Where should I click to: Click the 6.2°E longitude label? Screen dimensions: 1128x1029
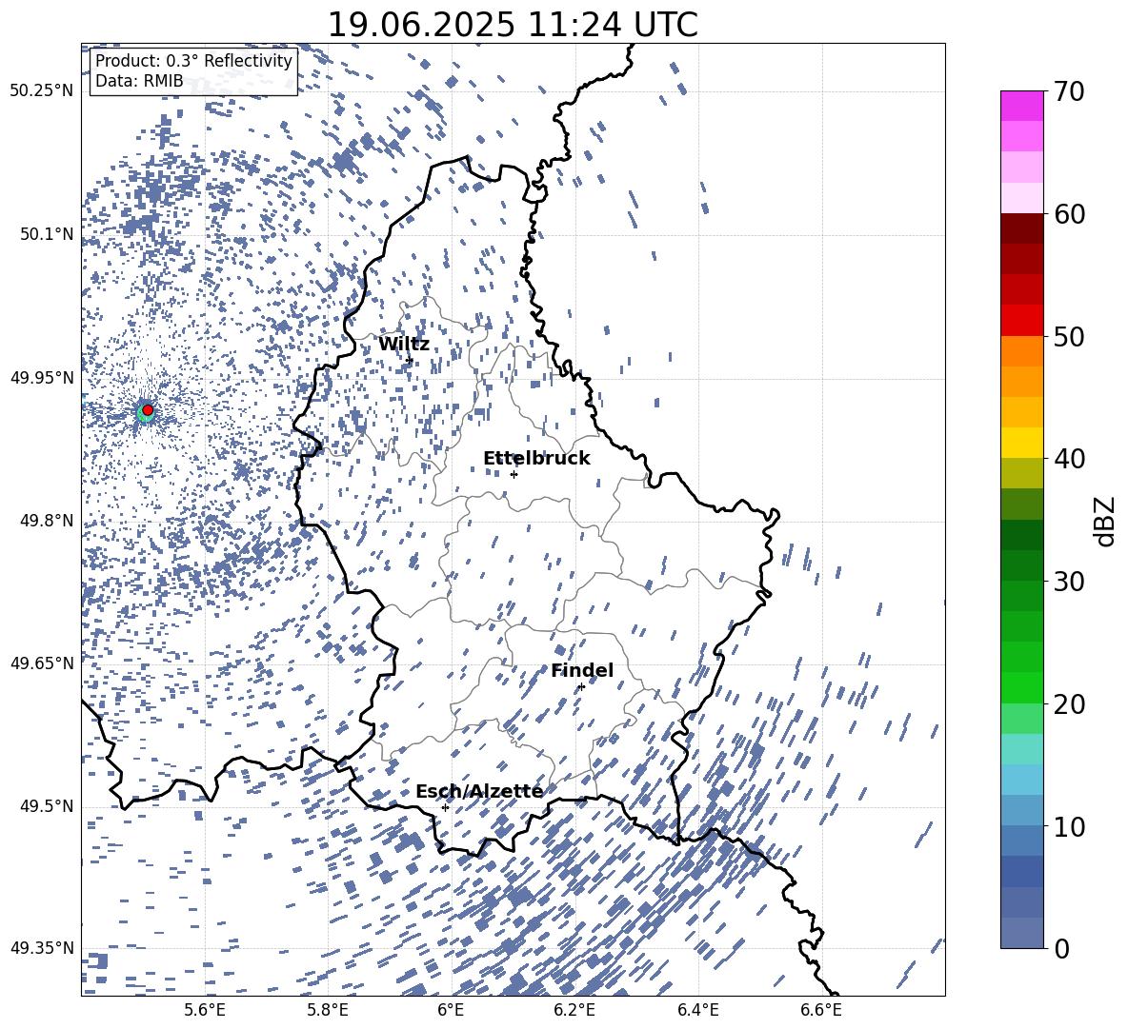[x=574, y=1010]
